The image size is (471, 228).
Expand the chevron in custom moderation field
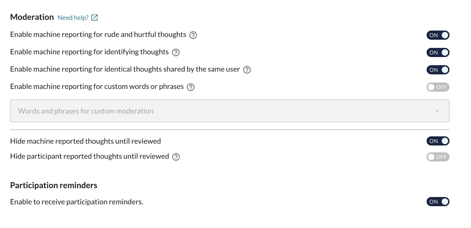coord(437,111)
